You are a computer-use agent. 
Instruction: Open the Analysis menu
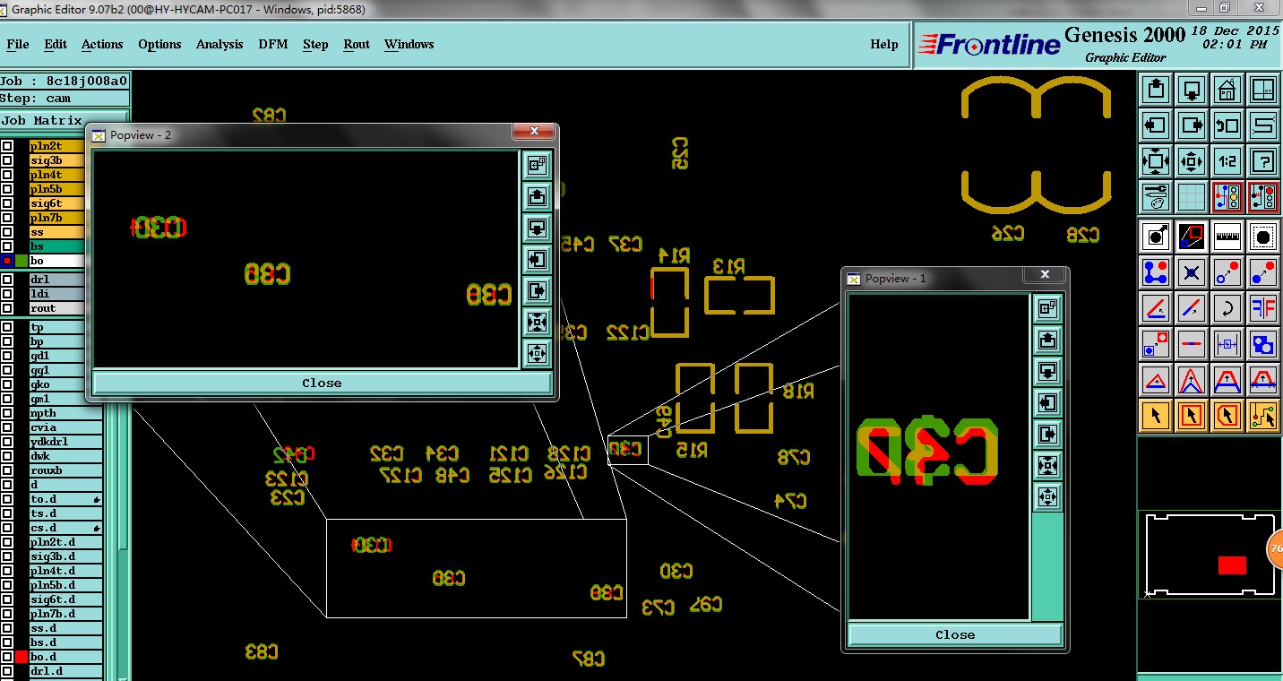[x=220, y=44]
